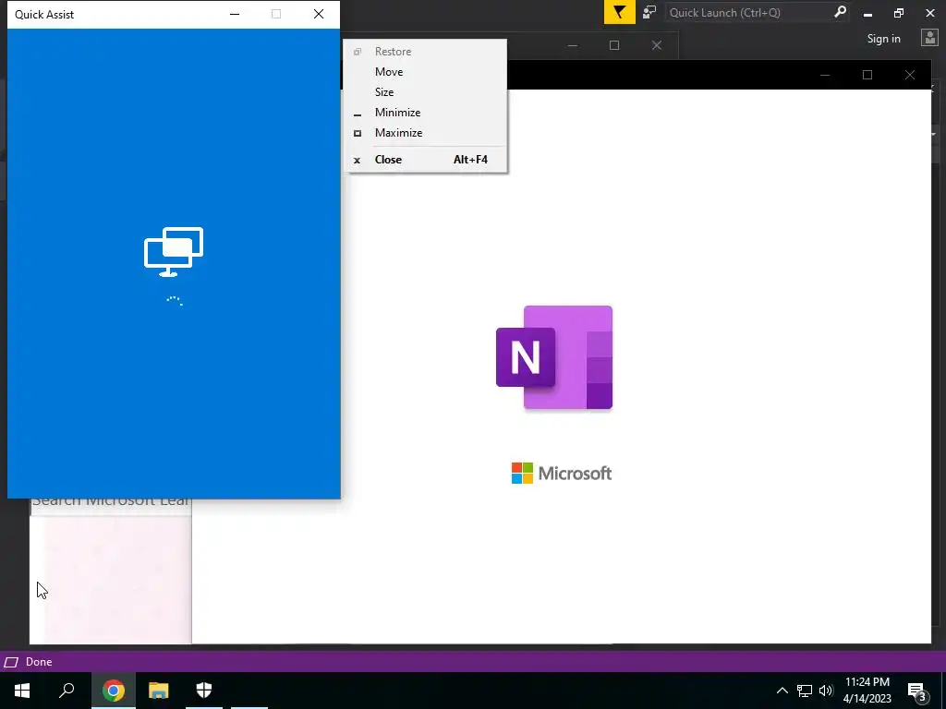Click the Quick Assist screen-share icon
The image size is (946, 709).
coord(174,252)
